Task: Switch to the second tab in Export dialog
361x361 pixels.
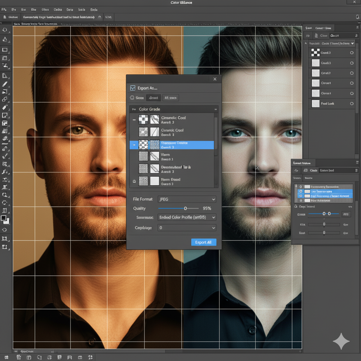Action: pyautogui.click(x=153, y=98)
